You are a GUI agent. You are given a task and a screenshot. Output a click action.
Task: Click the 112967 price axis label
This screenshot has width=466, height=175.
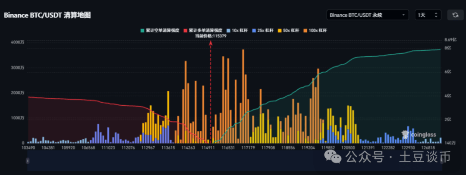point(148,147)
